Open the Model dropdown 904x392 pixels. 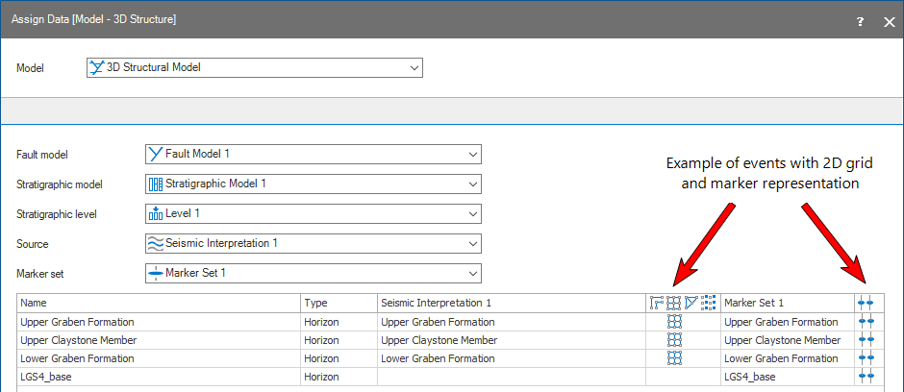point(414,68)
